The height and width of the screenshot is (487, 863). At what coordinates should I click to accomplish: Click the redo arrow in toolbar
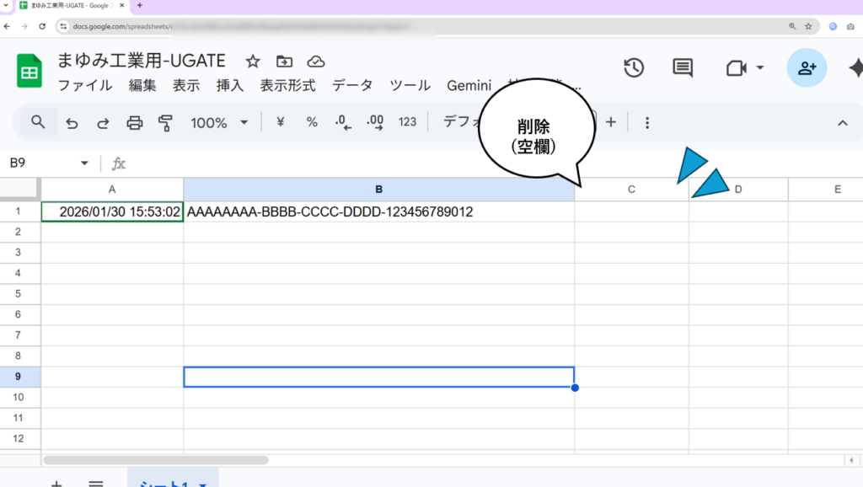[103, 123]
